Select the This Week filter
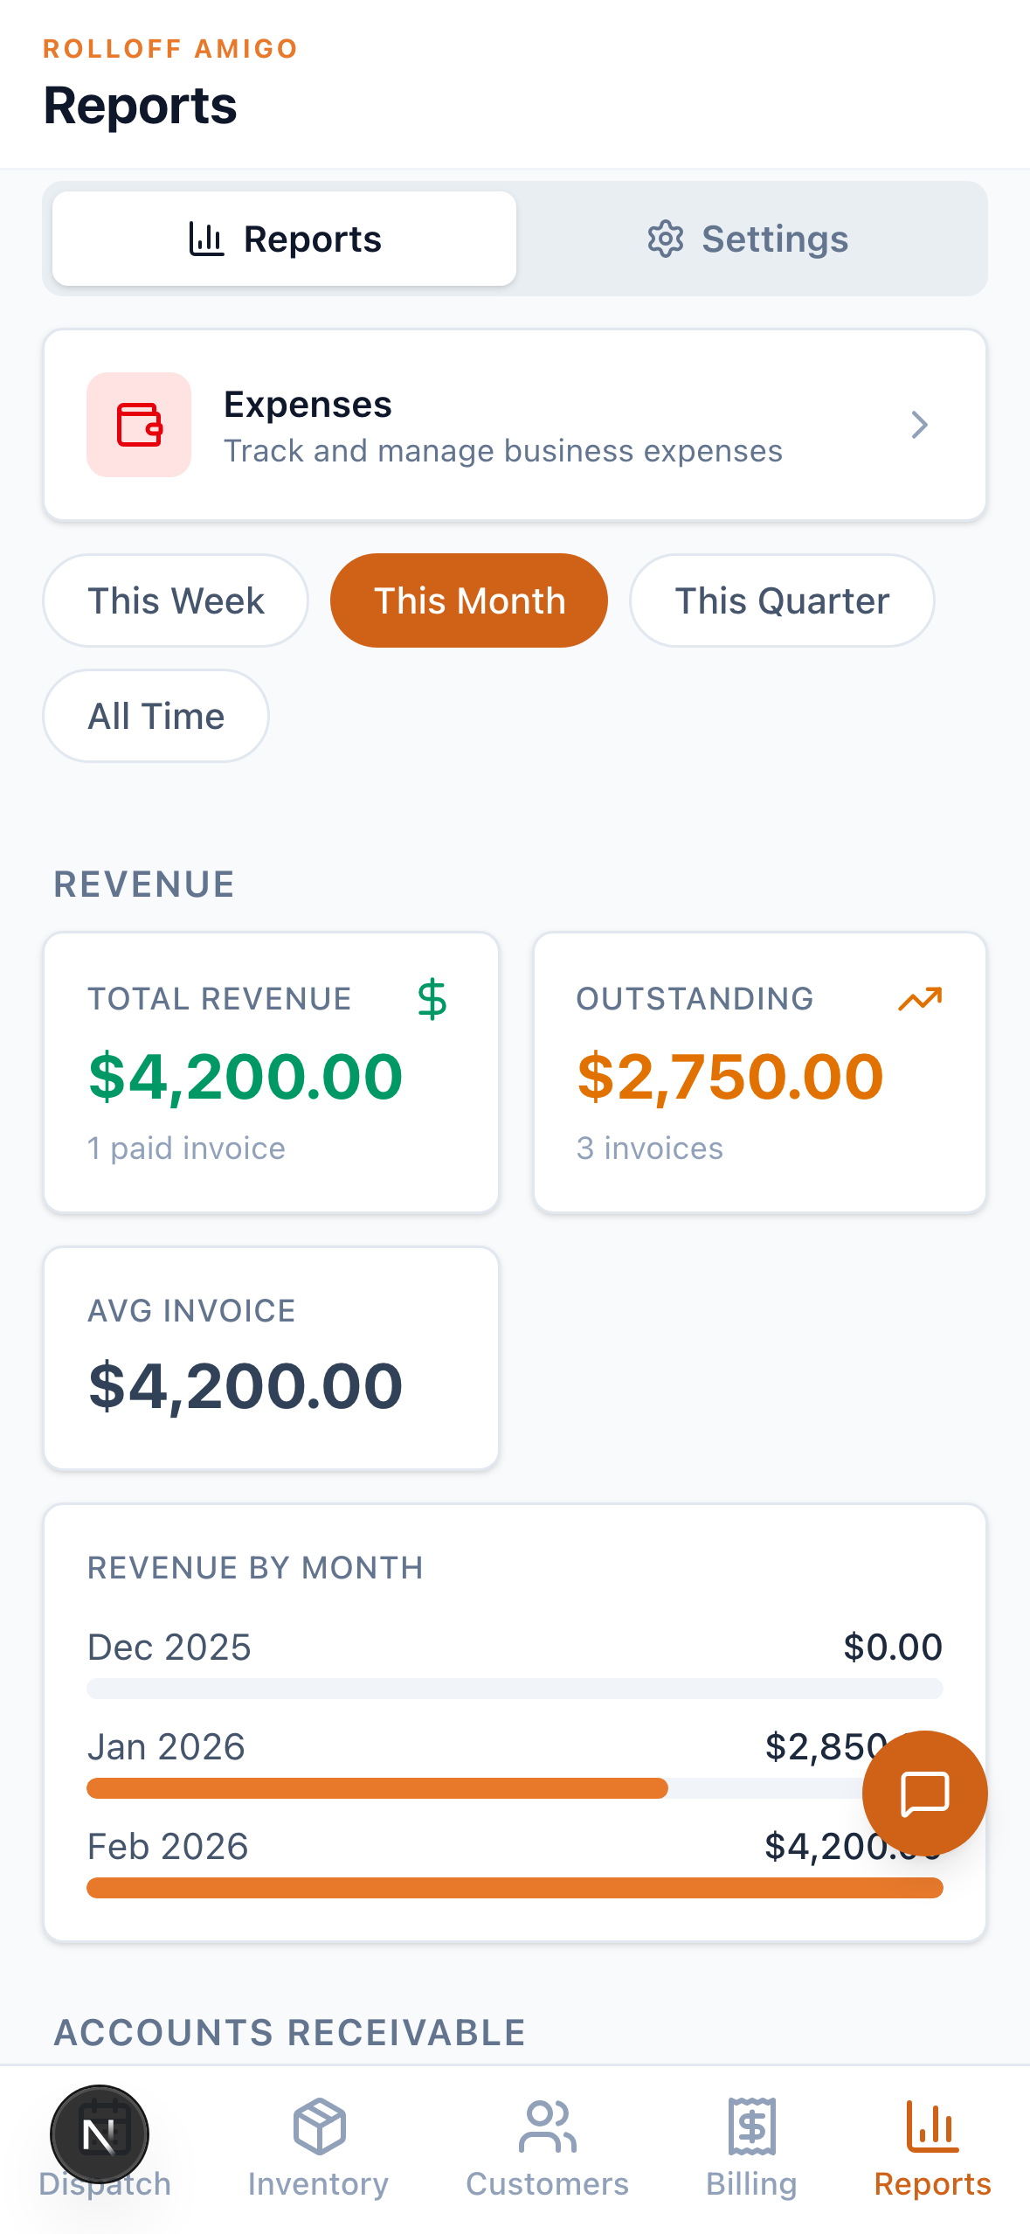 (x=176, y=600)
